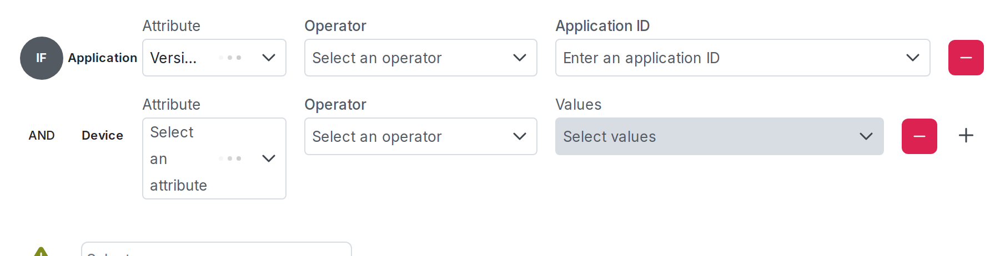
Task: Expand the Application row's Select an operator dropdown
Action: 411,58
